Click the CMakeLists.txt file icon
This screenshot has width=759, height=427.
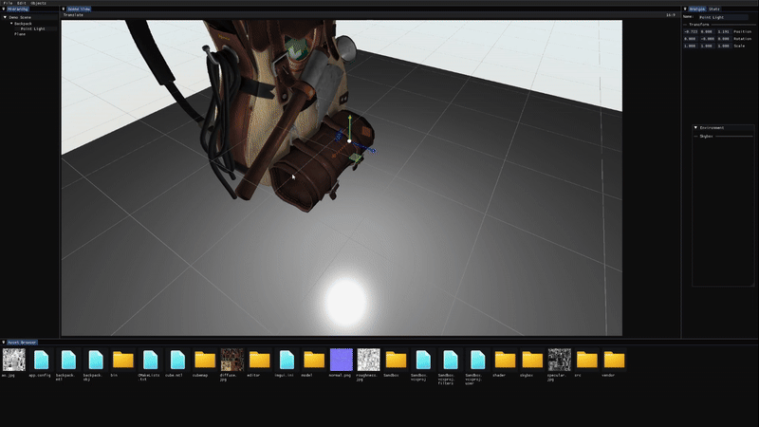coord(150,360)
